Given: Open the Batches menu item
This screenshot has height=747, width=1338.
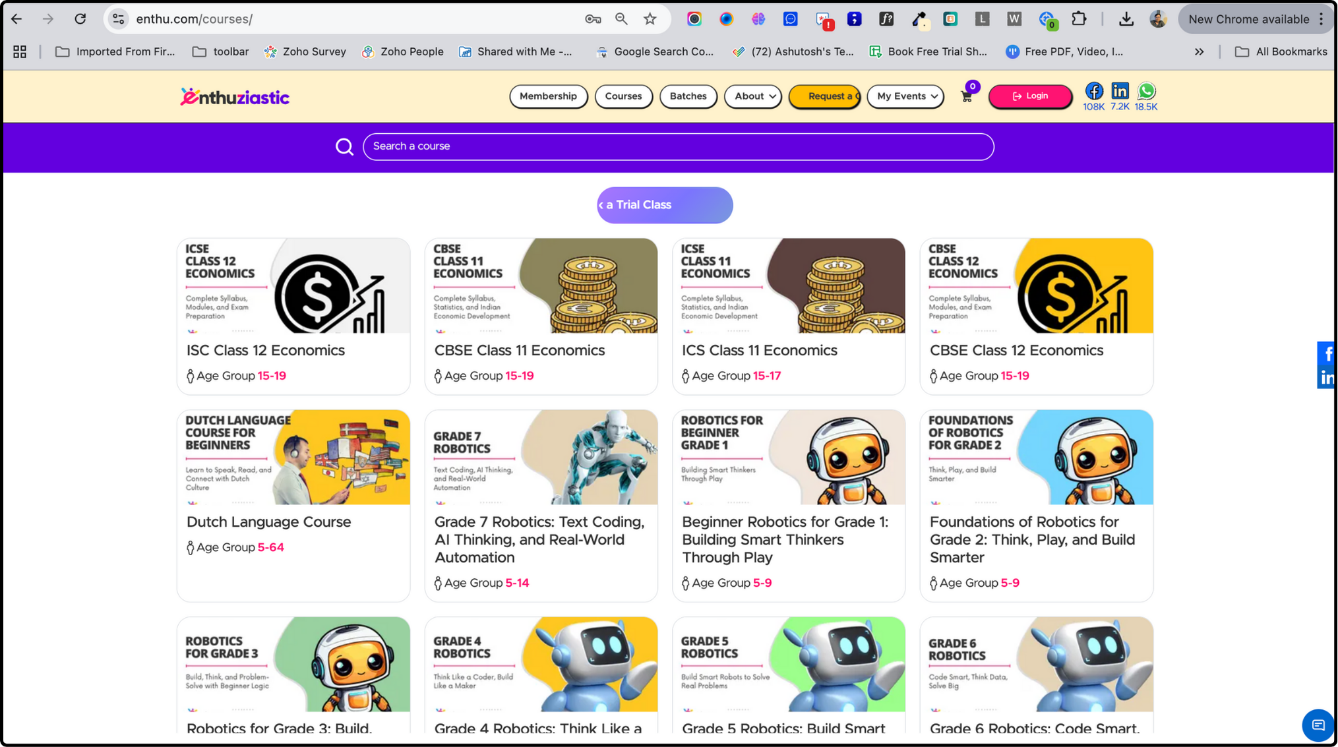Looking at the screenshot, I should coord(688,96).
